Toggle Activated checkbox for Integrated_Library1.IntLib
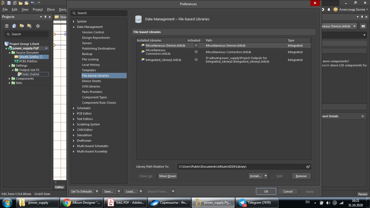This screenshot has height=208, width=370. click(196, 60)
